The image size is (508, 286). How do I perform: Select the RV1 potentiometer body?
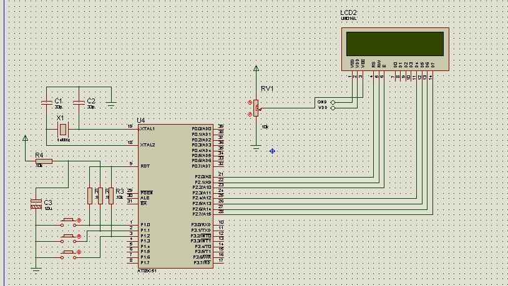(256, 108)
